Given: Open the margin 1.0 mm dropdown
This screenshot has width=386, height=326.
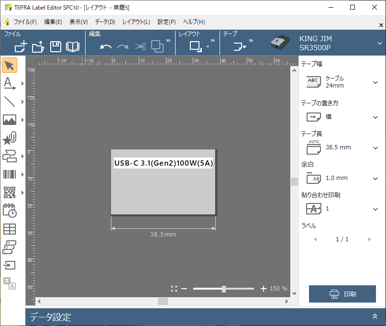Looking at the screenshot, I should 375,179.
